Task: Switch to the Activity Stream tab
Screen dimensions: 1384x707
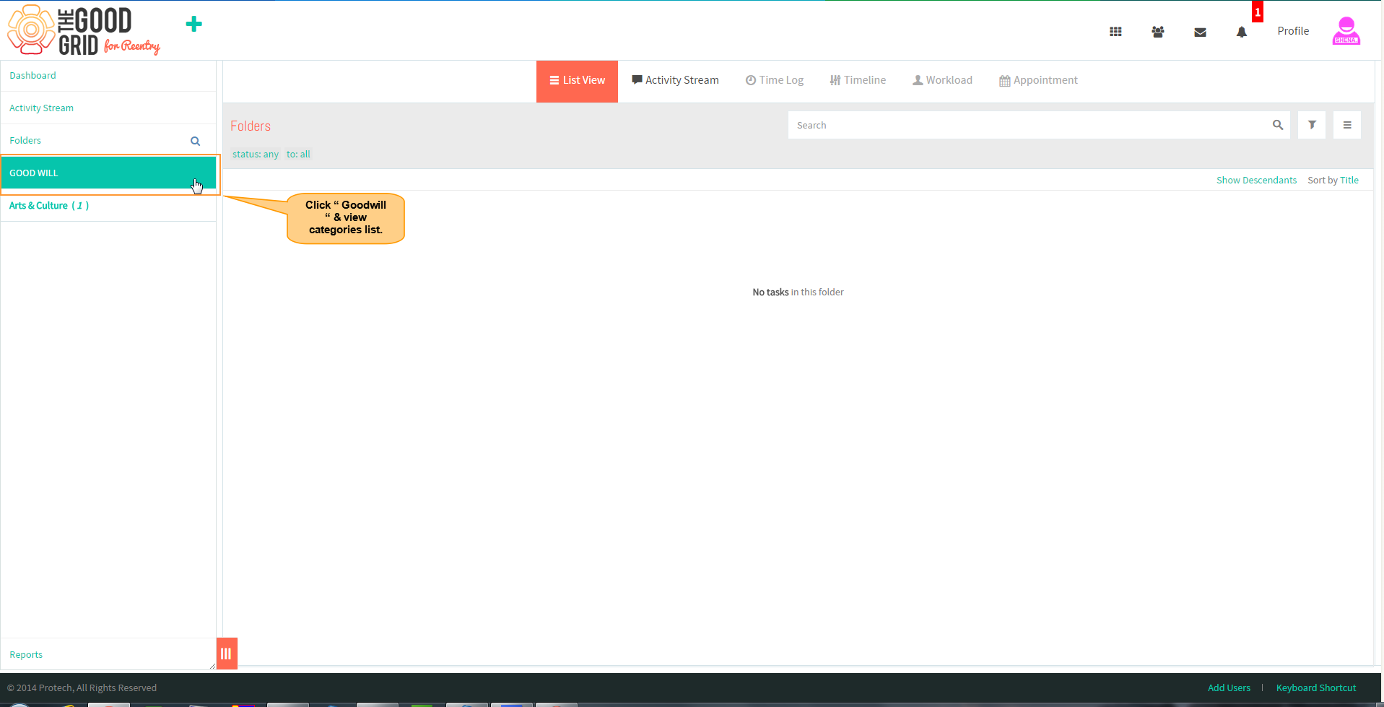Action: click(x=675, y=80)
